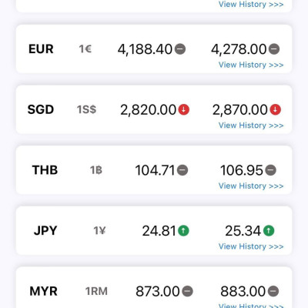Click the gray unchanged icon beside THB 104.71
Screen dimensions: 308x308
[182, 170]
